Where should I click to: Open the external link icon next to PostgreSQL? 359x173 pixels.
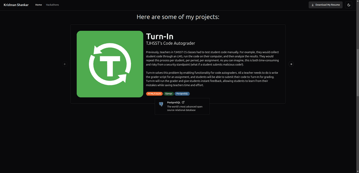click(183, 102)
